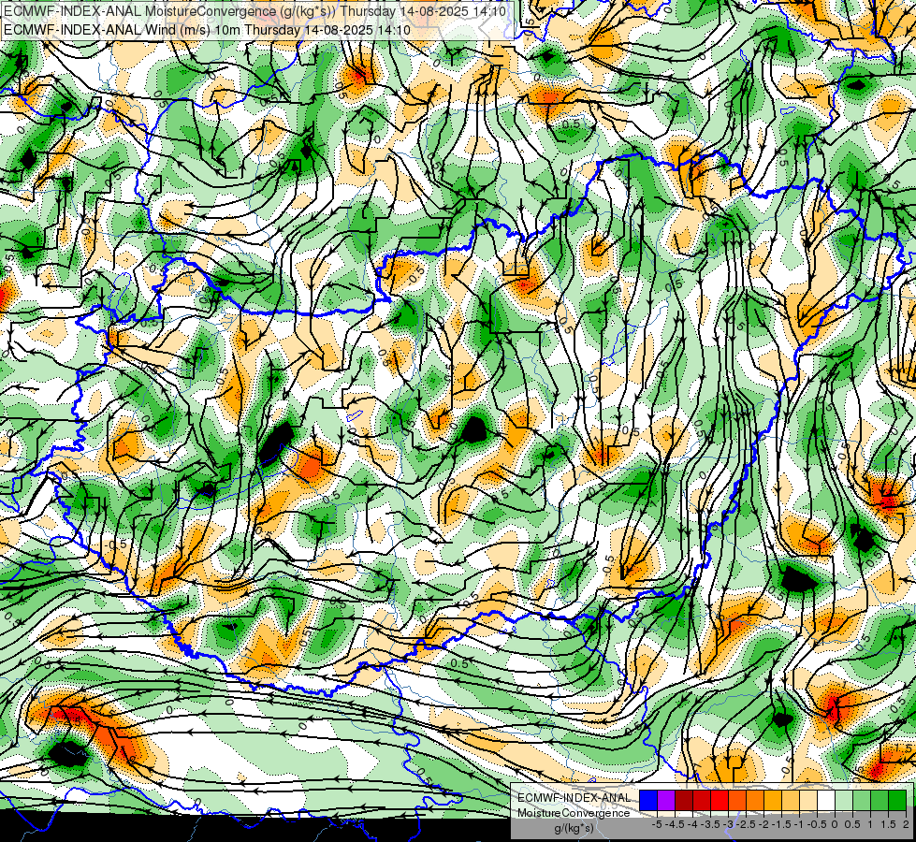The width and height of the screenshot is (916, 842).
Task: Pick the legend swatch between -3.5 and -3
Action: tap(720, 800)
